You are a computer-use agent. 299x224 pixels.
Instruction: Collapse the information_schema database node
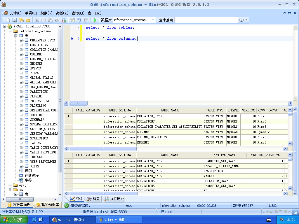[x=10, y=31]
